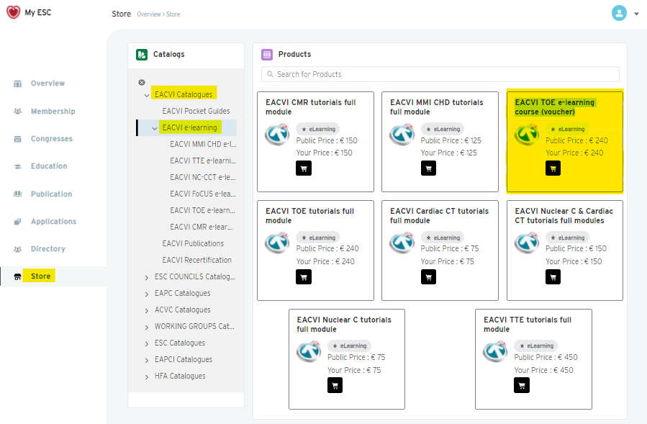Select EACVI NC-CCT e-learning catalog
The width and height of the screenshot is (647, 424).
tap(203, 177)
